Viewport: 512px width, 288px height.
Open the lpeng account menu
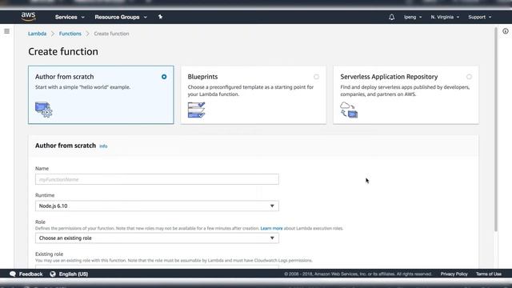coord(413,17)
